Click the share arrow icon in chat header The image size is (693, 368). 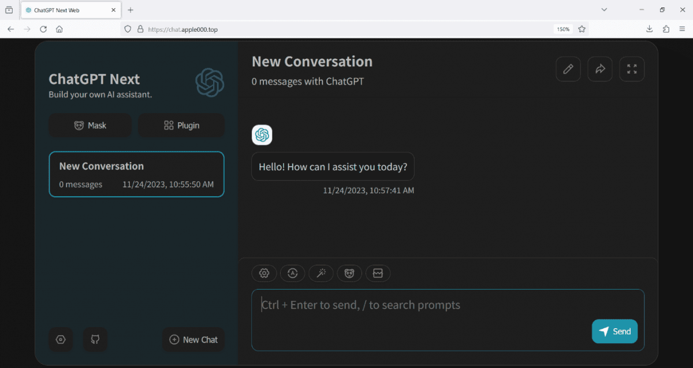click(600, 69)
